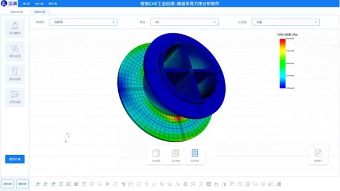Click the VON-MISES color legend bar
340x191 pixels.
(x=283, y=64)
